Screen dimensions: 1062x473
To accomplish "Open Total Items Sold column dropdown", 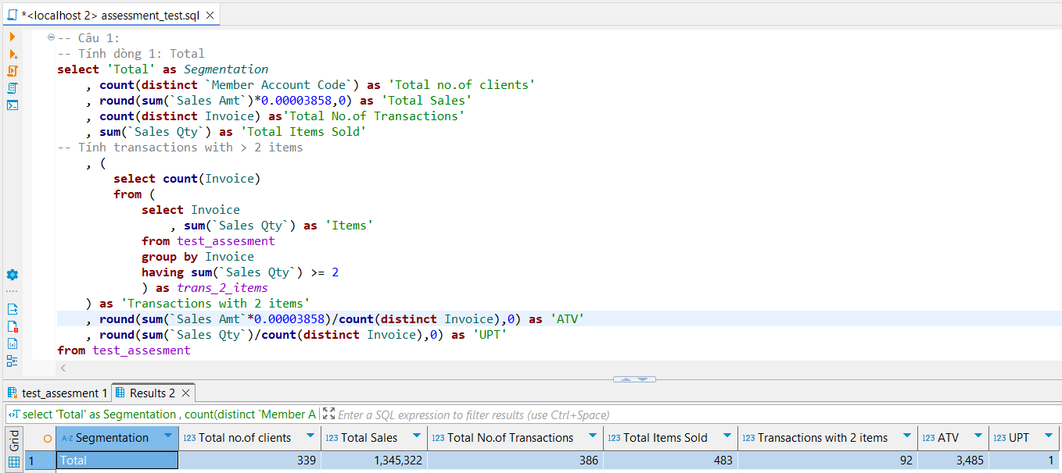I will pos(727,436).
